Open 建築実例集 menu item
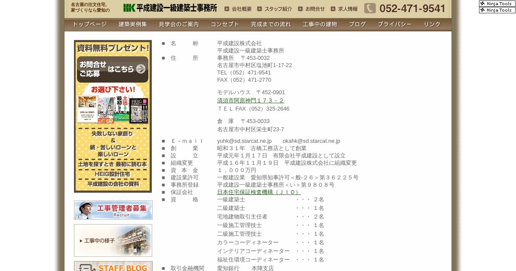The width and height of the screenshot is (516, 271). [133, 25]
